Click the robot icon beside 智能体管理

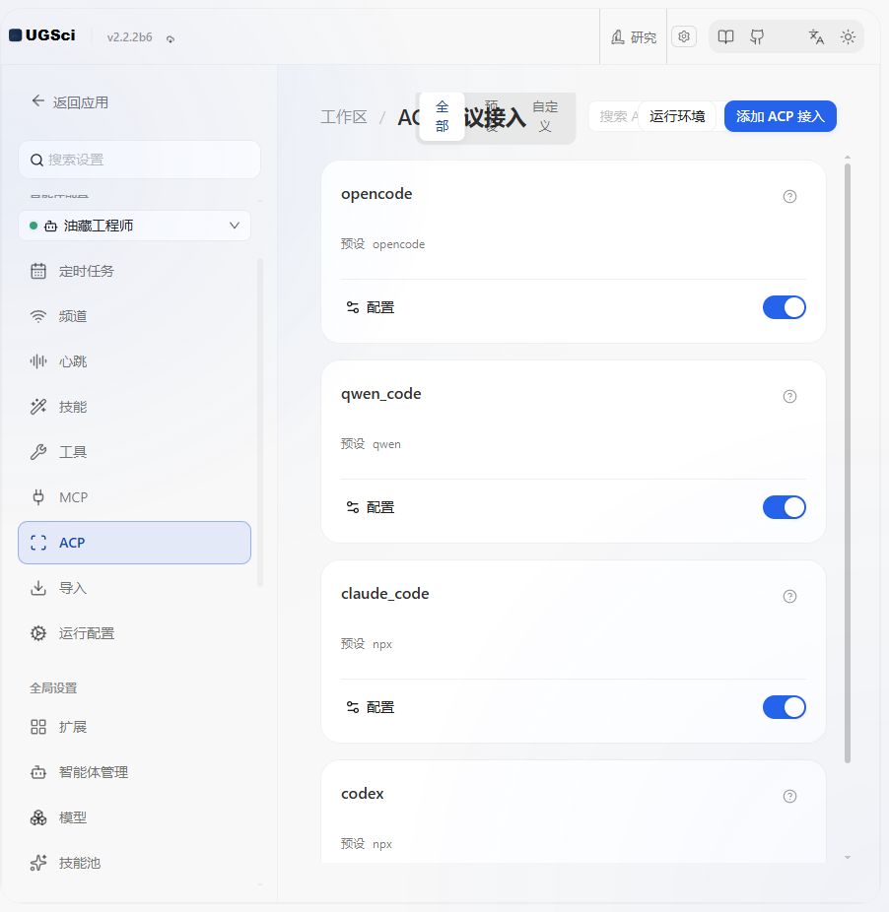pyautogui.click(x=38, y=772)
